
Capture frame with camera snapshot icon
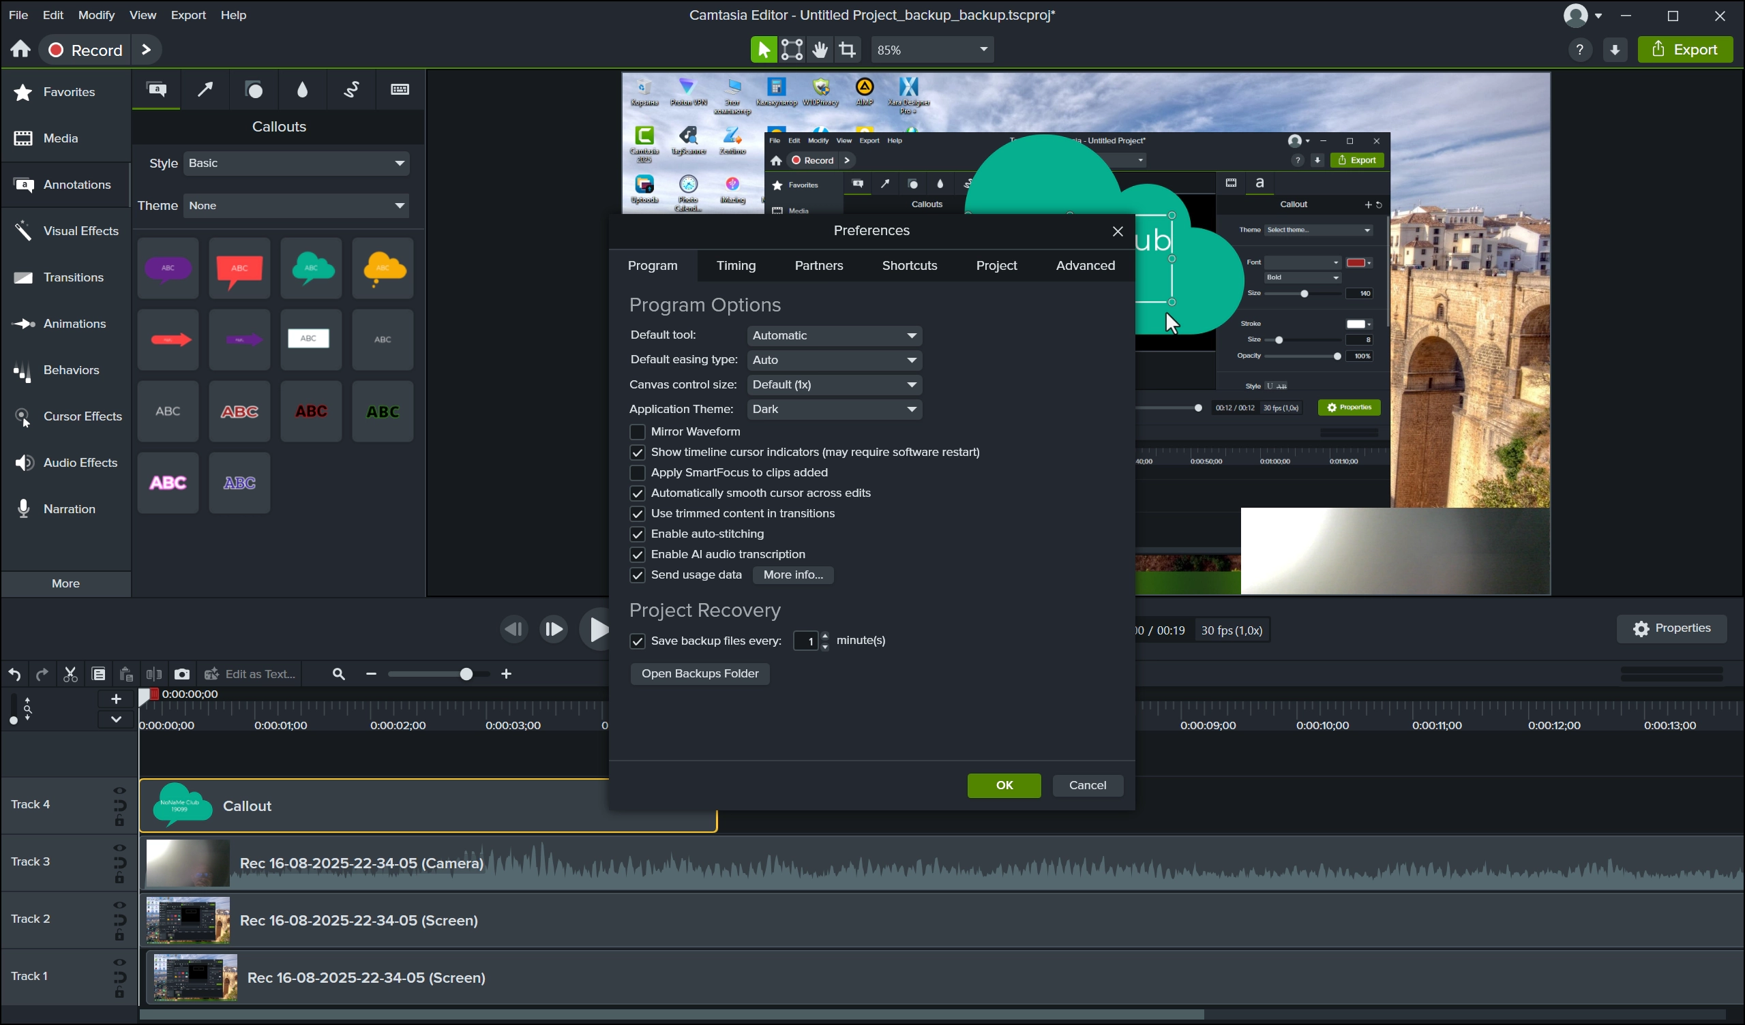point(182,674)
